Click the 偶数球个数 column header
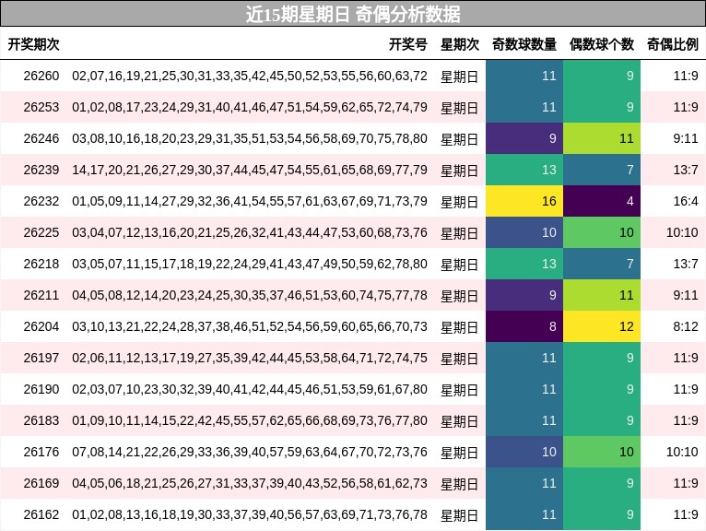 click(x=602, y=44)
